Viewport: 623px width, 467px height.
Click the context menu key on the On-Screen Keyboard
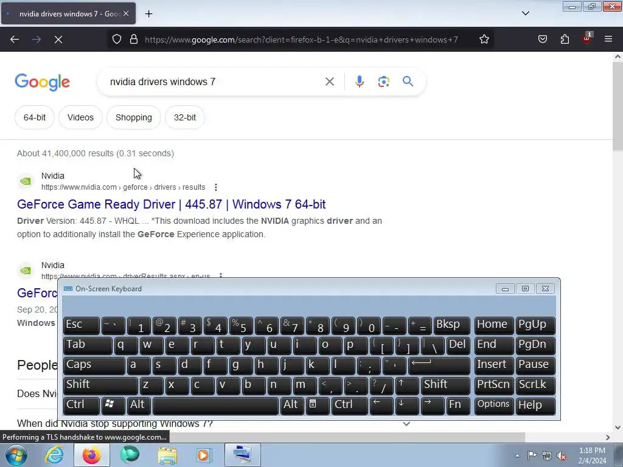pos(317,406)
